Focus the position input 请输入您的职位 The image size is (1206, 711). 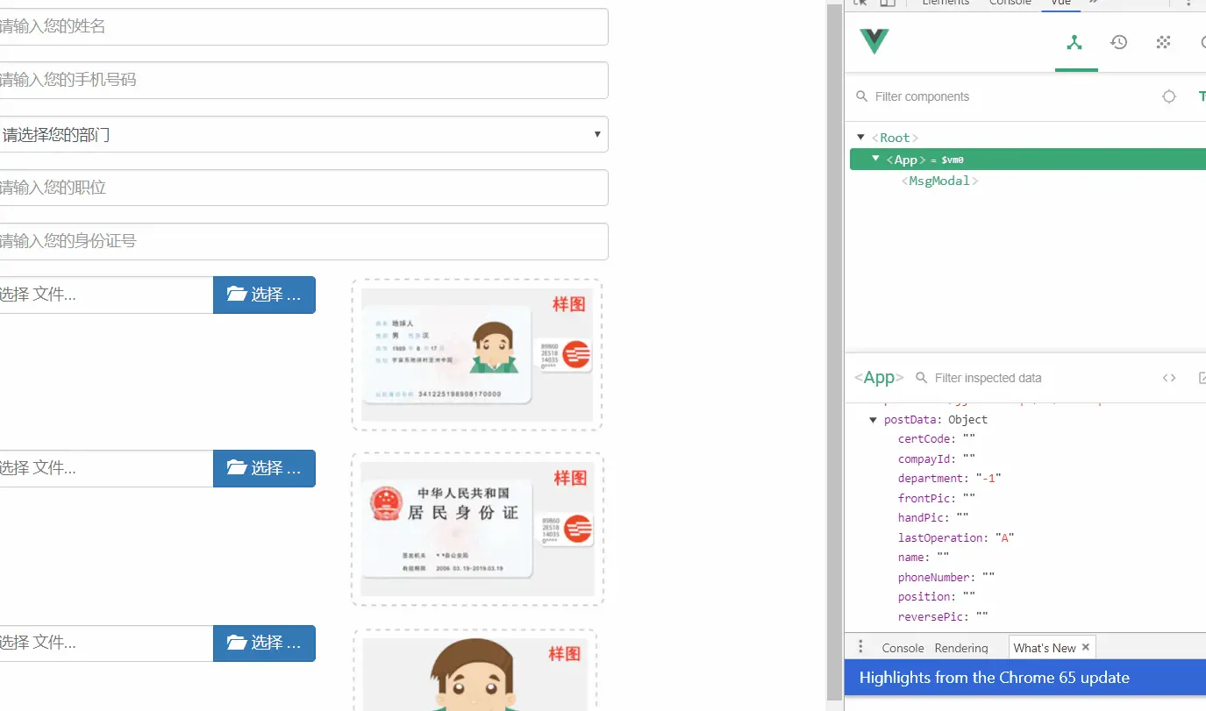(x=303, y=188)
